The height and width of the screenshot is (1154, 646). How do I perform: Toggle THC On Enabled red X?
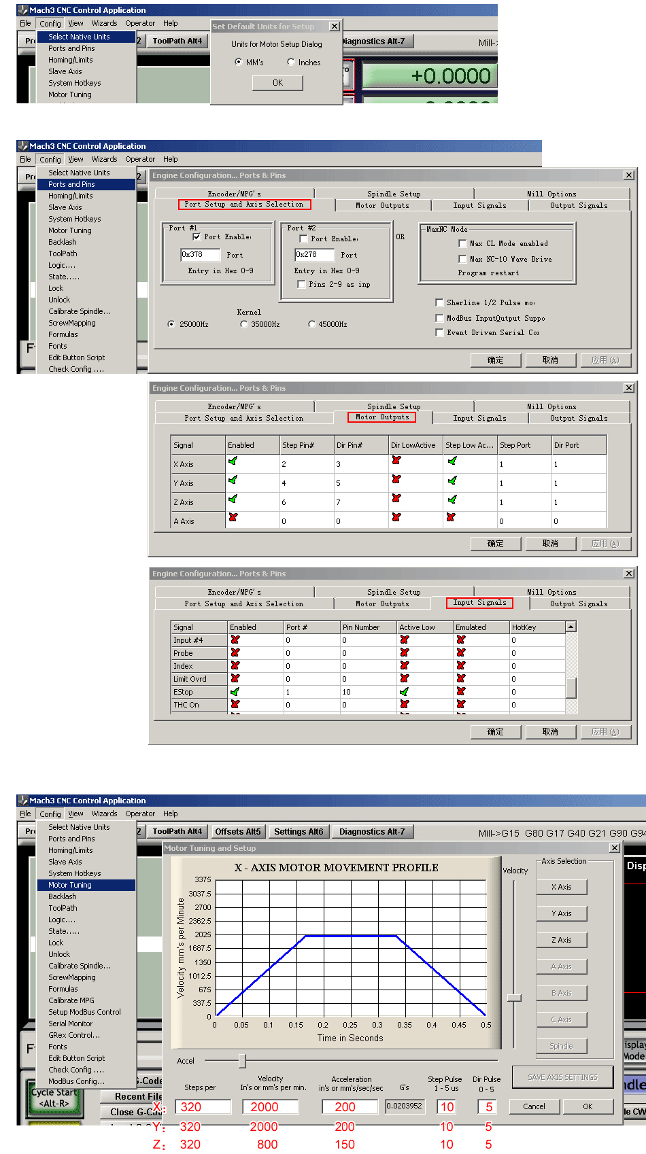coord(235,704)
